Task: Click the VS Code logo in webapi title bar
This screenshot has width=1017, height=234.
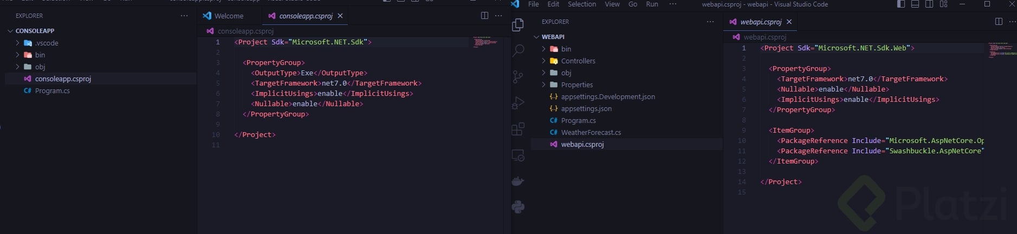Action: (515, 4)
